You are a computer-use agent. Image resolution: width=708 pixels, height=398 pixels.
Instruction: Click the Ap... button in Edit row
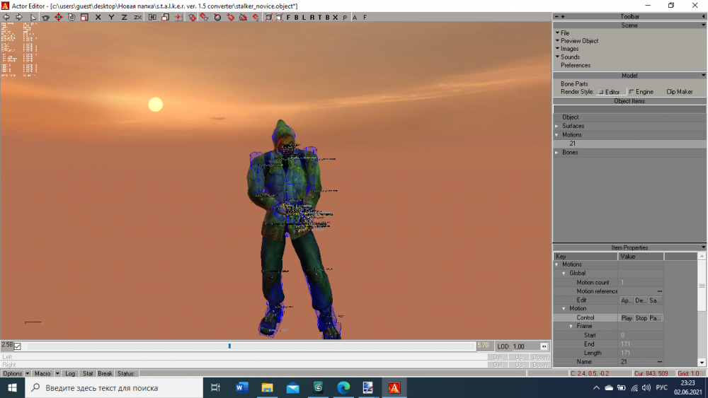pyautogui.click(x=627, y=300)
